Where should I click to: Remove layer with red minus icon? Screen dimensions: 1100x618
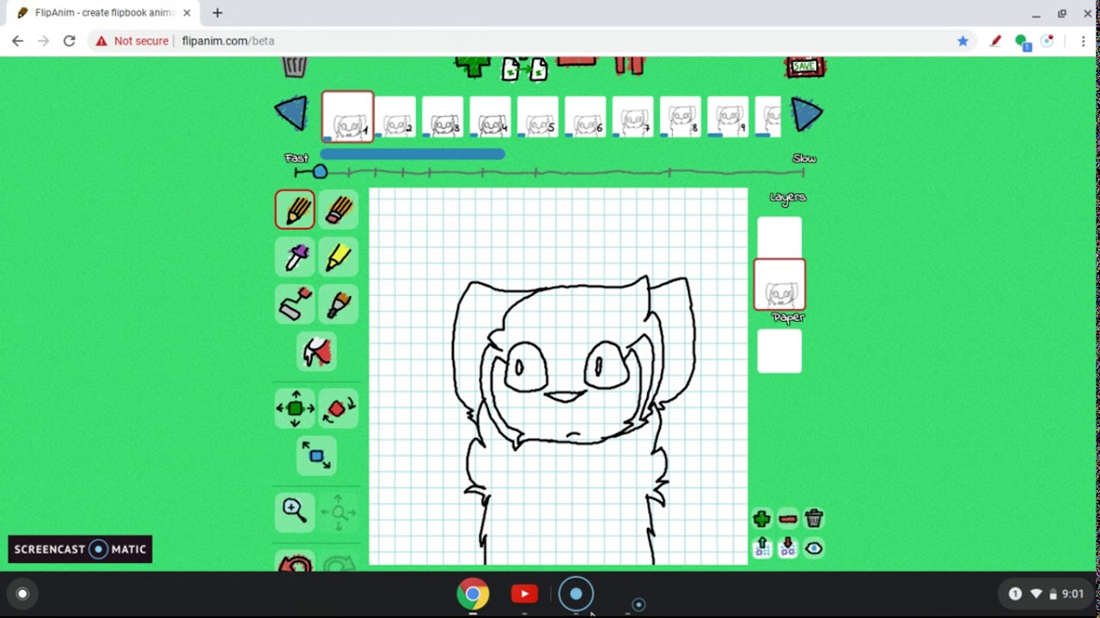788,518
